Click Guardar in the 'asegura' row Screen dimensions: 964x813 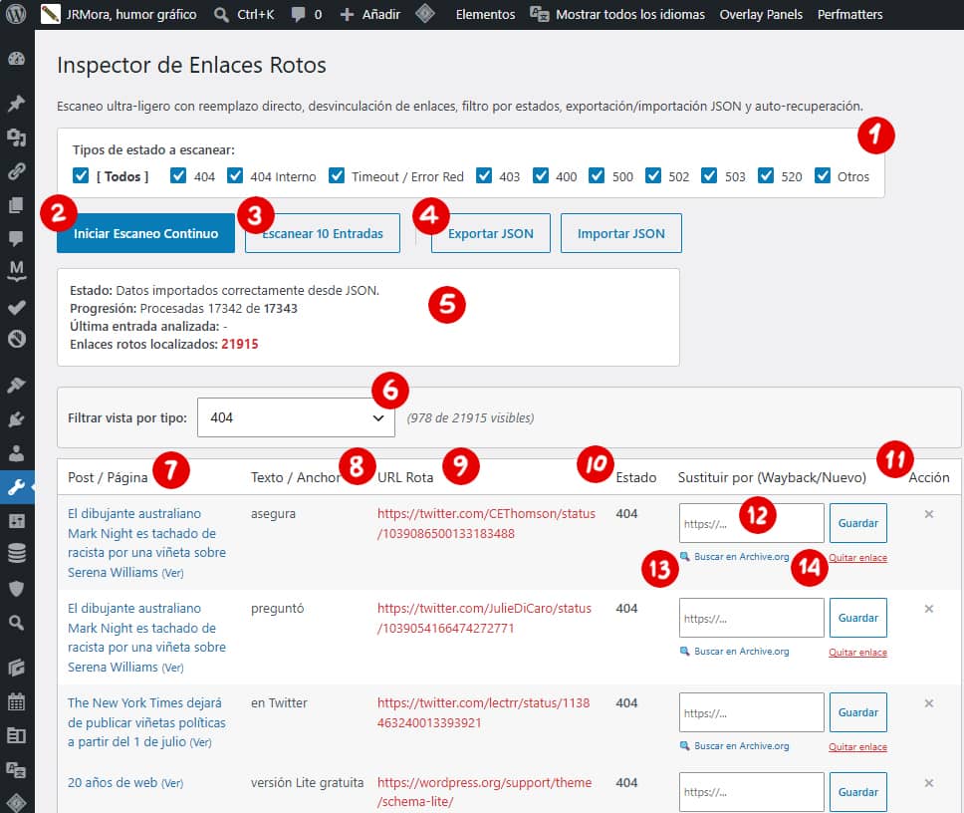point(858,523)
